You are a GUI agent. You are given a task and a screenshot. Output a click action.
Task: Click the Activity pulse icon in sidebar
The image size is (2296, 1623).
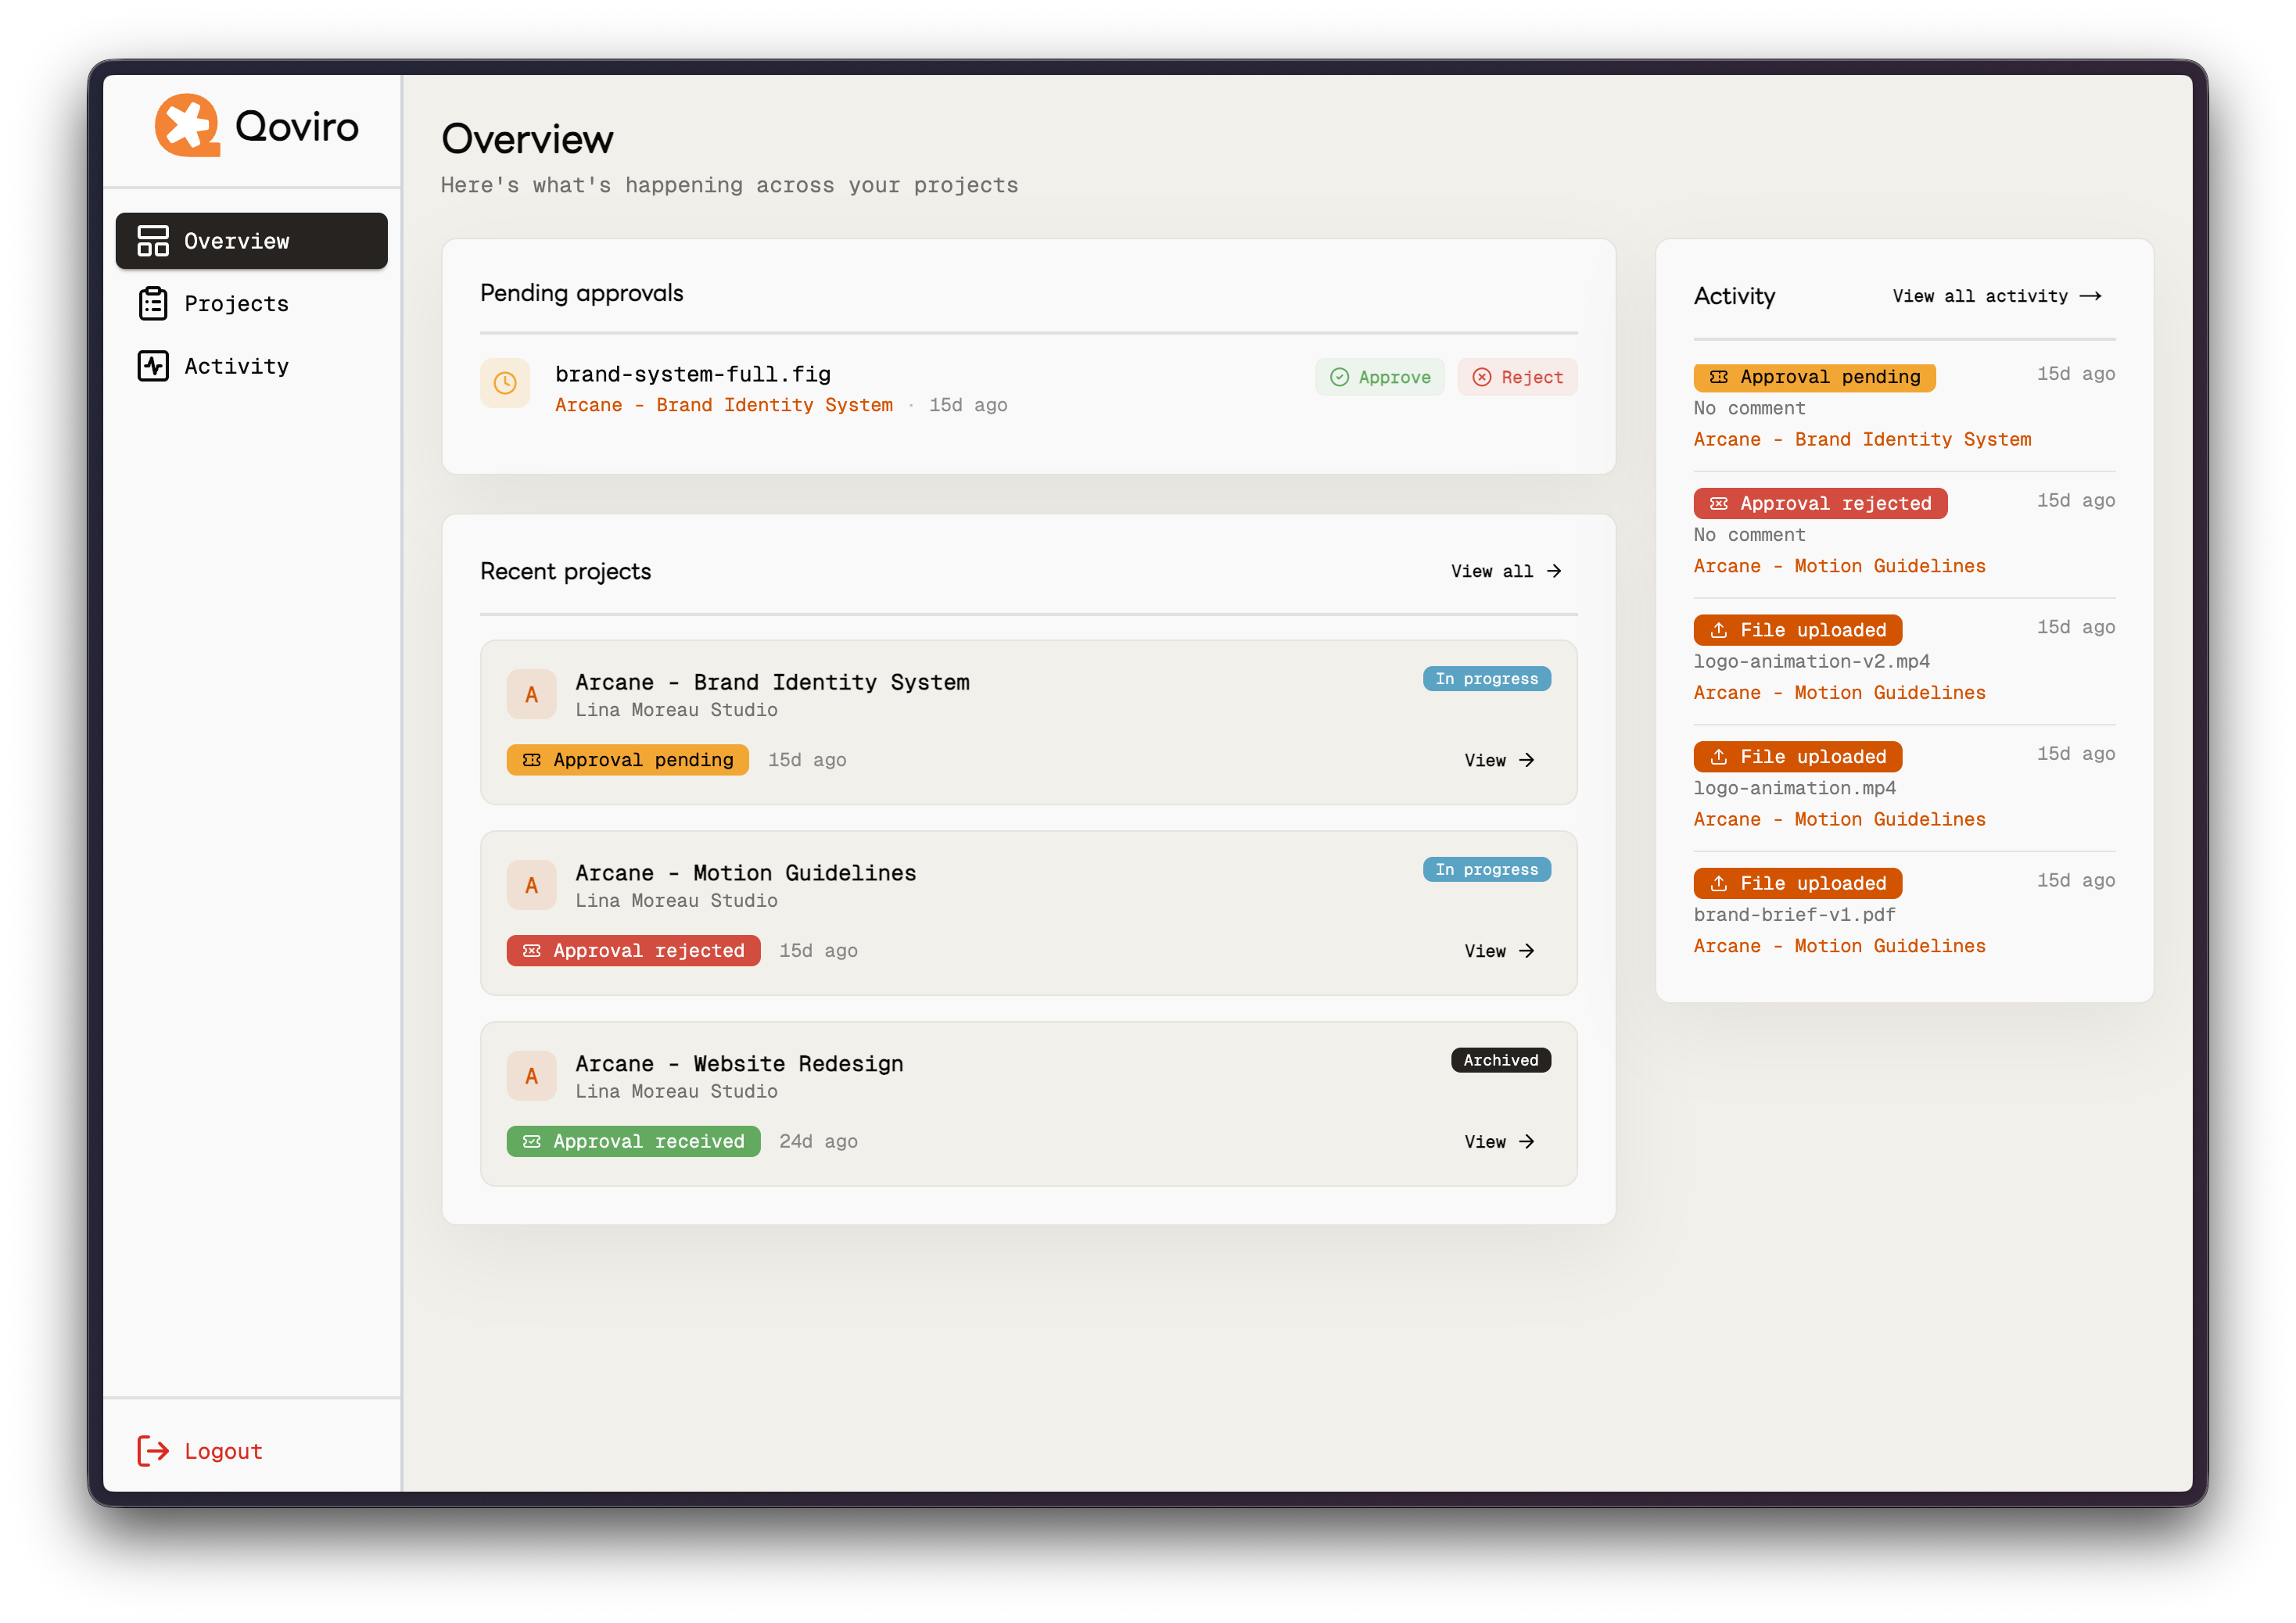(x=153, y=366)
